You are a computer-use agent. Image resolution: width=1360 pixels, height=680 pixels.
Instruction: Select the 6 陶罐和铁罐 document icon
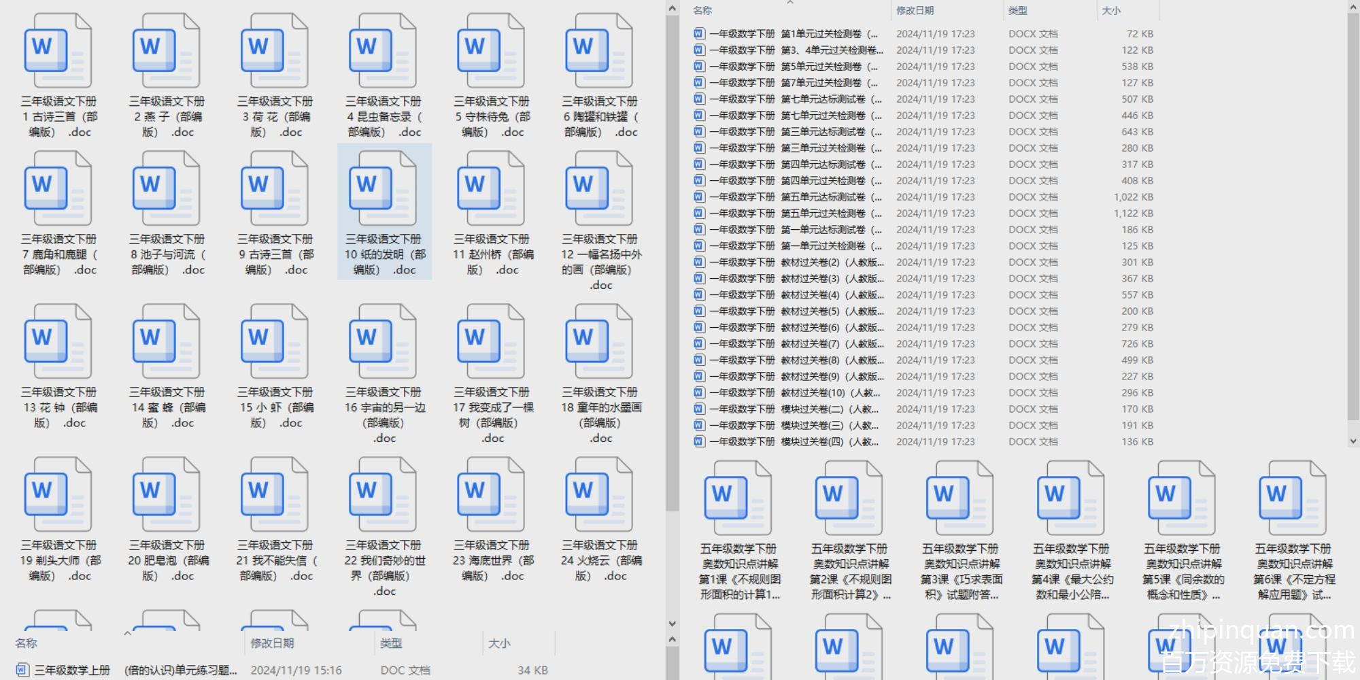coord(599,51)
